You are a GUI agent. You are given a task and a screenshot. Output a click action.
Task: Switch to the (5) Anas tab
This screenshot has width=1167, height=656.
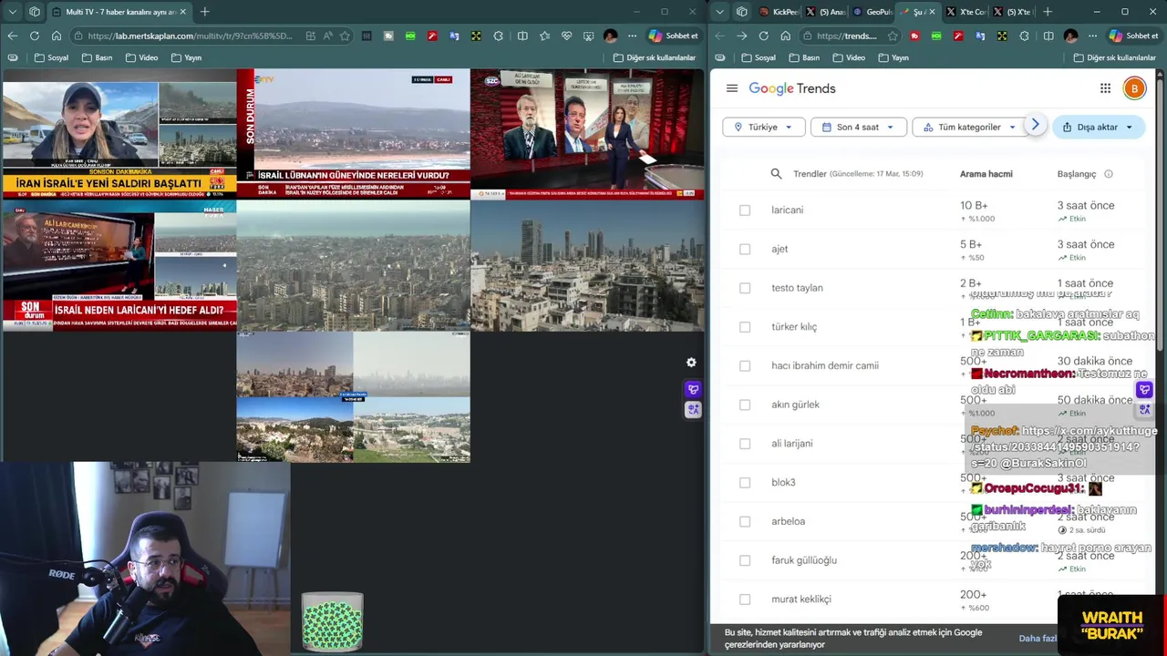[826, 12]
